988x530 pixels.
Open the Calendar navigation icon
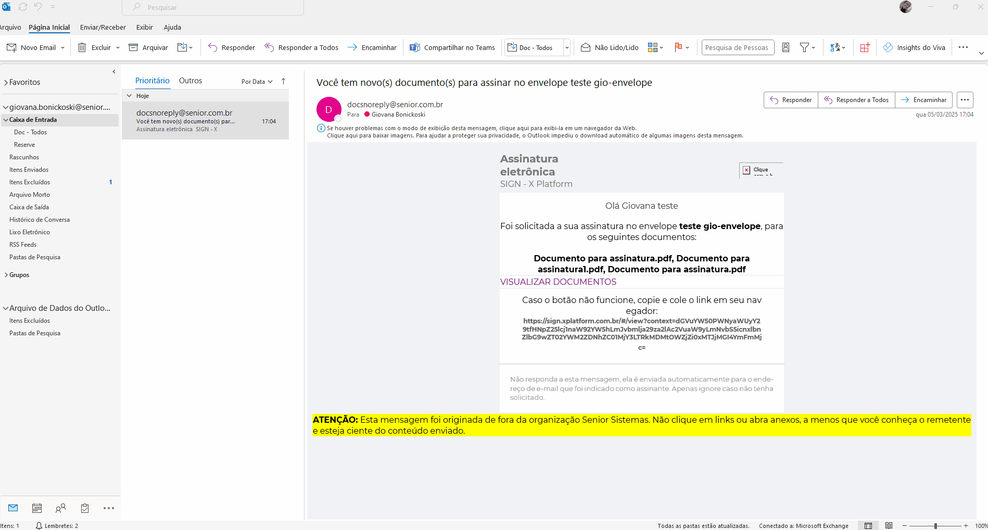[37, 508]
